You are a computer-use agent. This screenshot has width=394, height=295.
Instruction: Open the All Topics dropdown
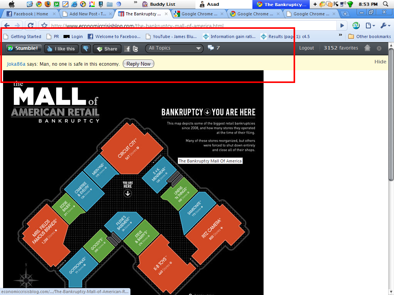coord(174,48)
